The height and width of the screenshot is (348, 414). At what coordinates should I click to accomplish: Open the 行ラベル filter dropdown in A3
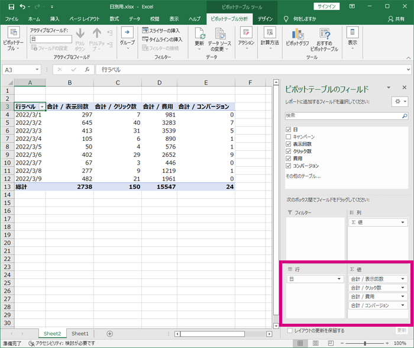pyautogui.click(x=42, y=107)
